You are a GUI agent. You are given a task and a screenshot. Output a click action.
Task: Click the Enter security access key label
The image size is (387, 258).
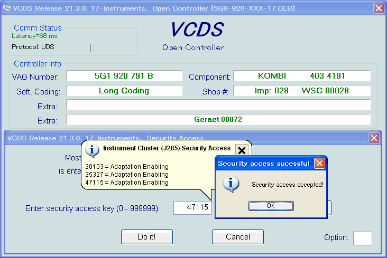93,208
